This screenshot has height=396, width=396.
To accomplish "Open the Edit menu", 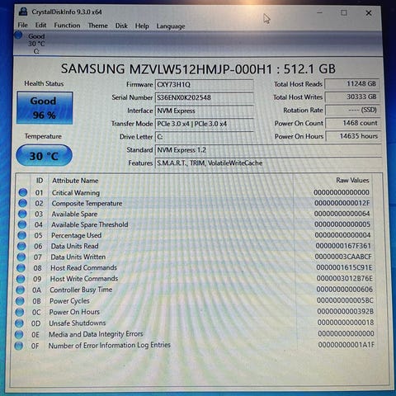I will pyautogui.click(x=40, y=26).
